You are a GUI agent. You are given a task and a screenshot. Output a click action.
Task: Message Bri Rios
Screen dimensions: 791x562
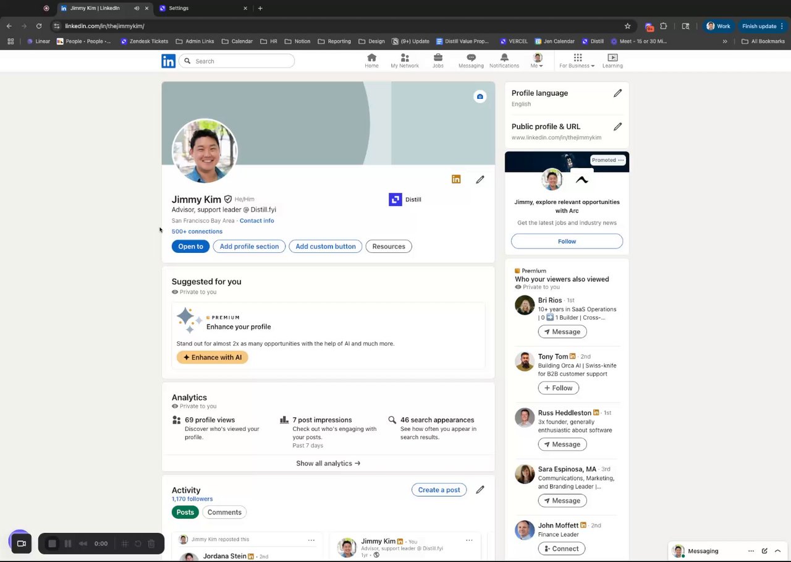(562, 331)
